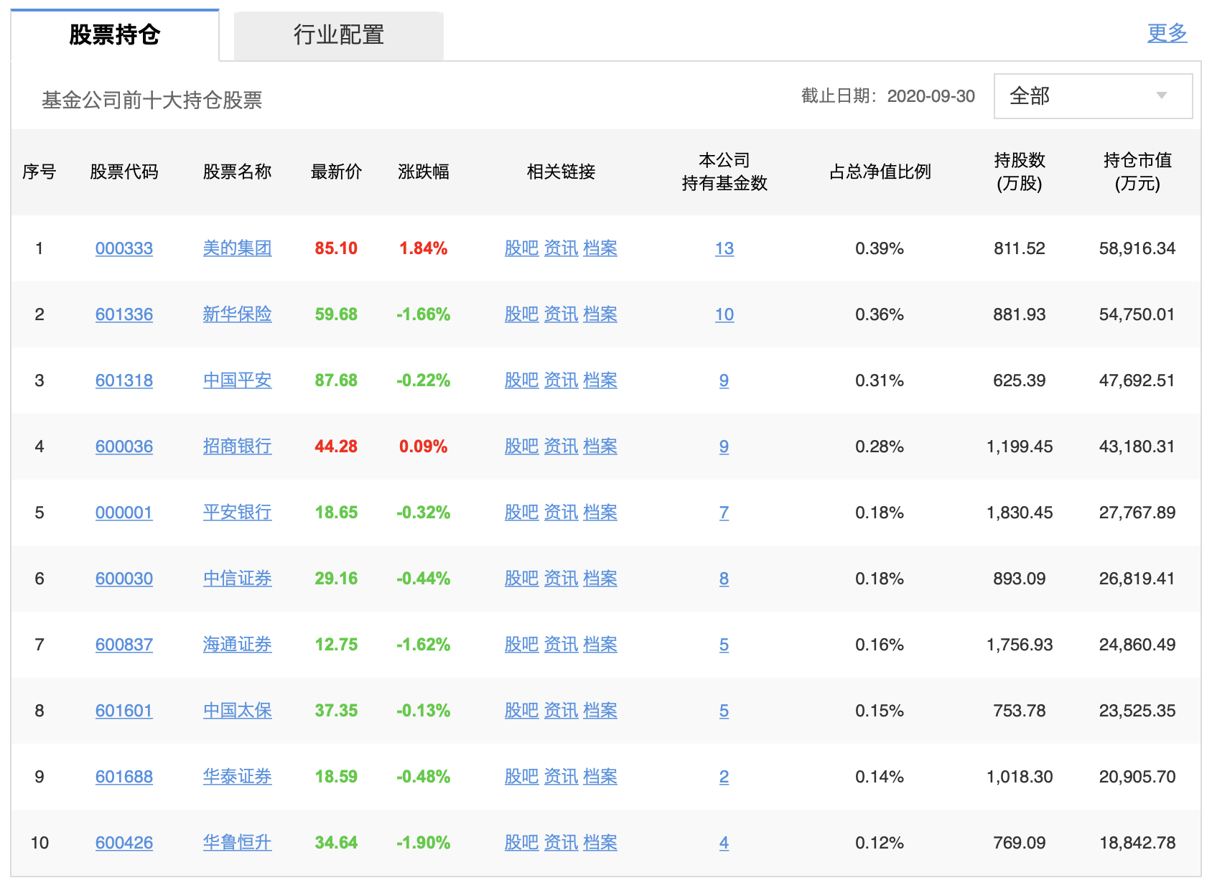Open stock code 600036 link
Image resolution: width=1212 pixels, height=883 pixels.
124,447
